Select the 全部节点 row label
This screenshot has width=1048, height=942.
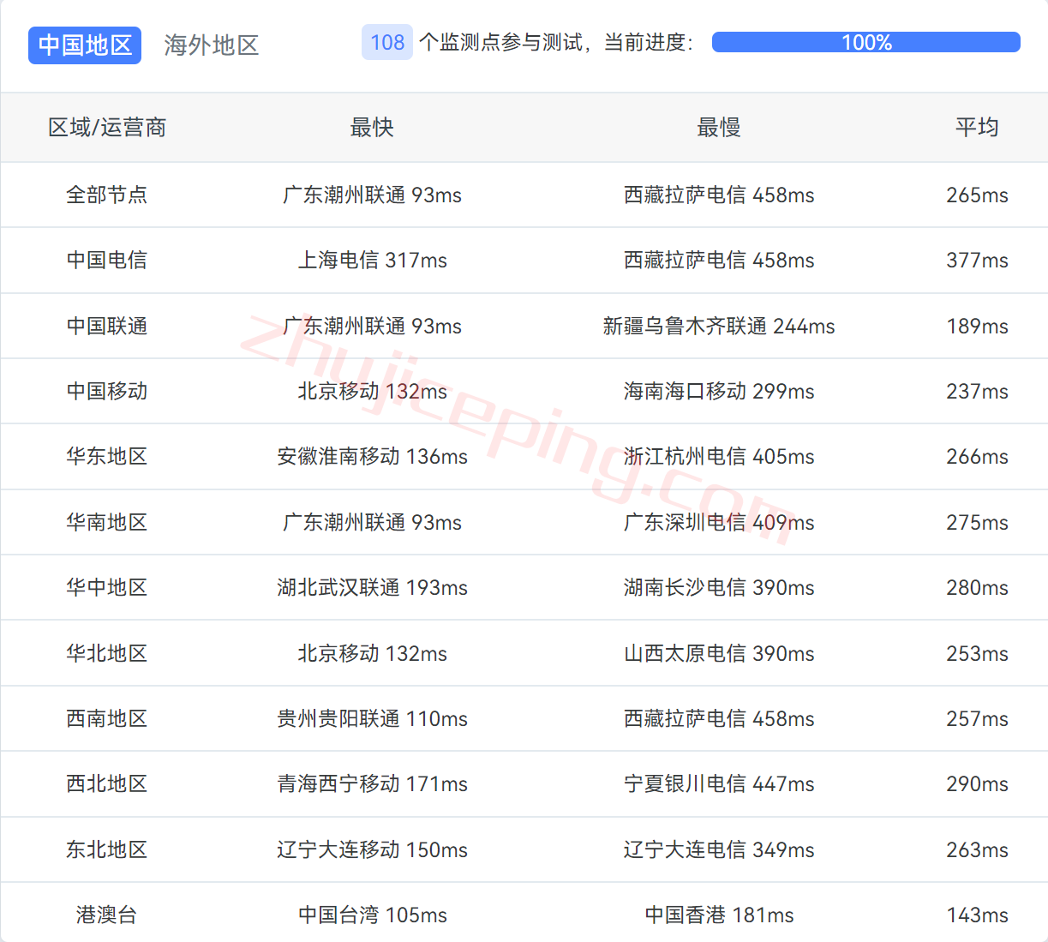[107, 195]
